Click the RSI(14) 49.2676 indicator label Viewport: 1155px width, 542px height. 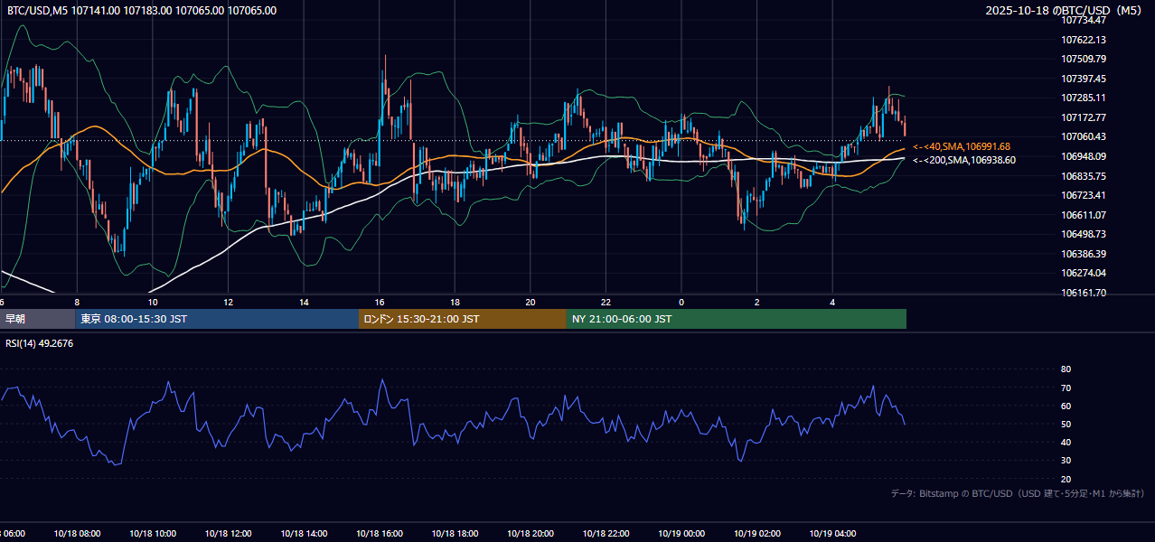click(40, 343)
